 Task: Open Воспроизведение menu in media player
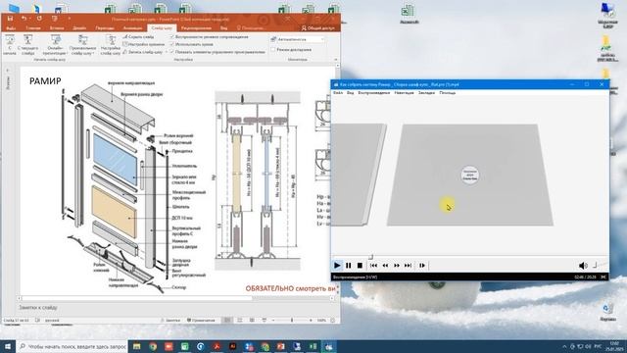(374, 93)
